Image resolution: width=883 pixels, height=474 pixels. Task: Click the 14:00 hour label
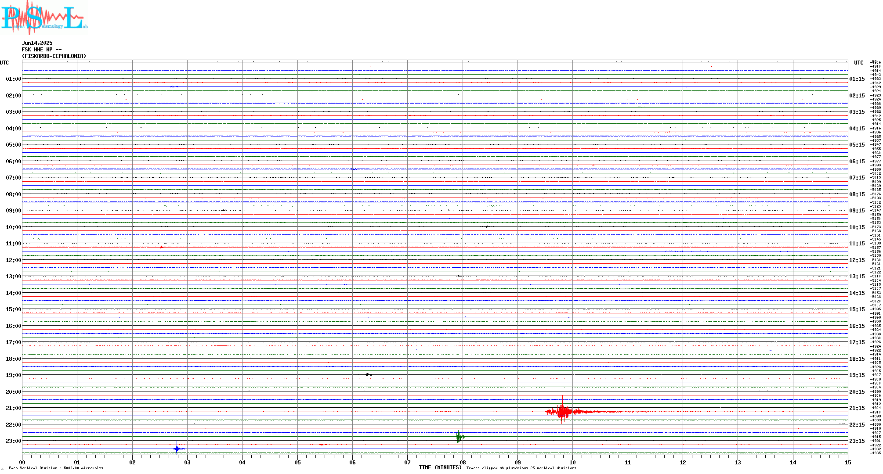(x=14, y=293)
